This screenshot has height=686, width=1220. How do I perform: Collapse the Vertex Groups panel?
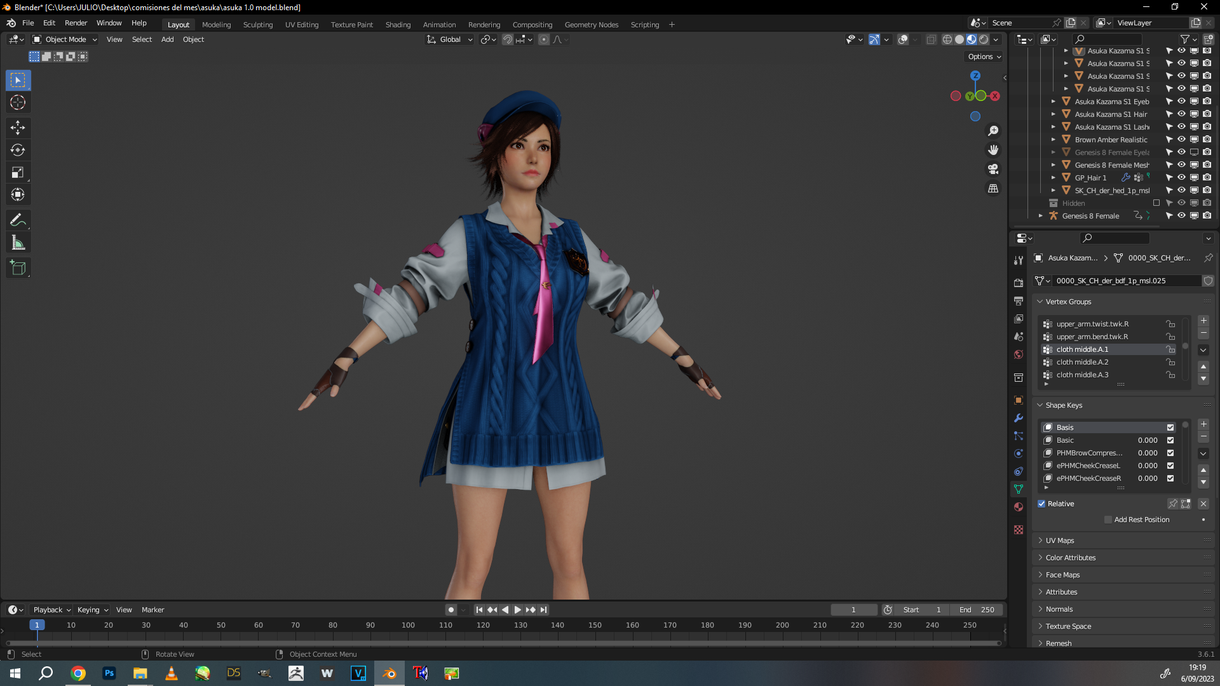1068,302
